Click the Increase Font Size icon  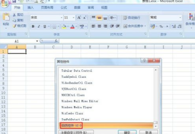click(79, 18)
